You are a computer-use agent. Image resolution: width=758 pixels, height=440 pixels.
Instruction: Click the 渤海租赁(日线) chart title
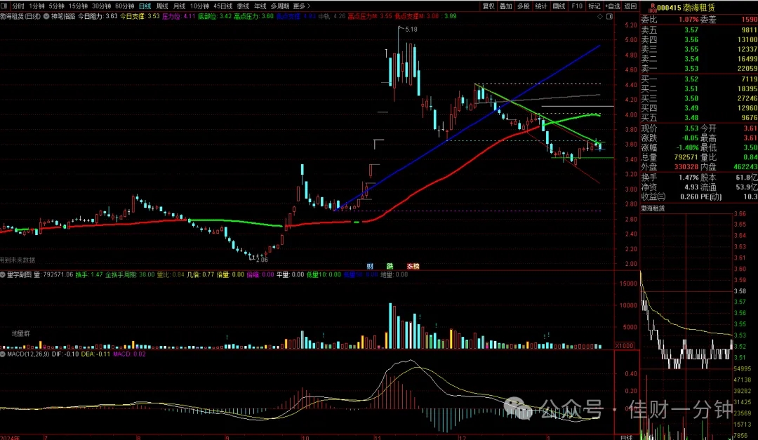tap(21, 16)
